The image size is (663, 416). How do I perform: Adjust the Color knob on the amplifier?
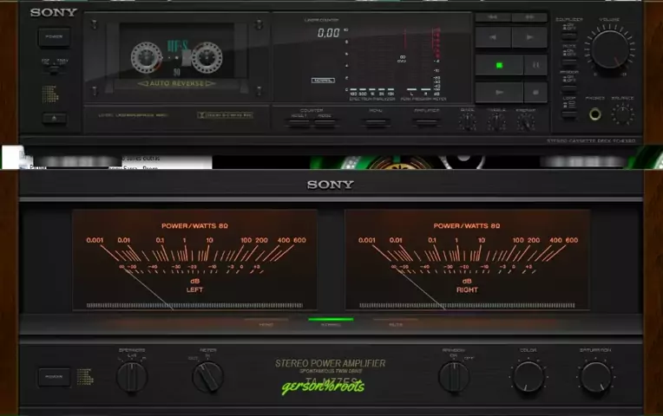pos(528,377)
